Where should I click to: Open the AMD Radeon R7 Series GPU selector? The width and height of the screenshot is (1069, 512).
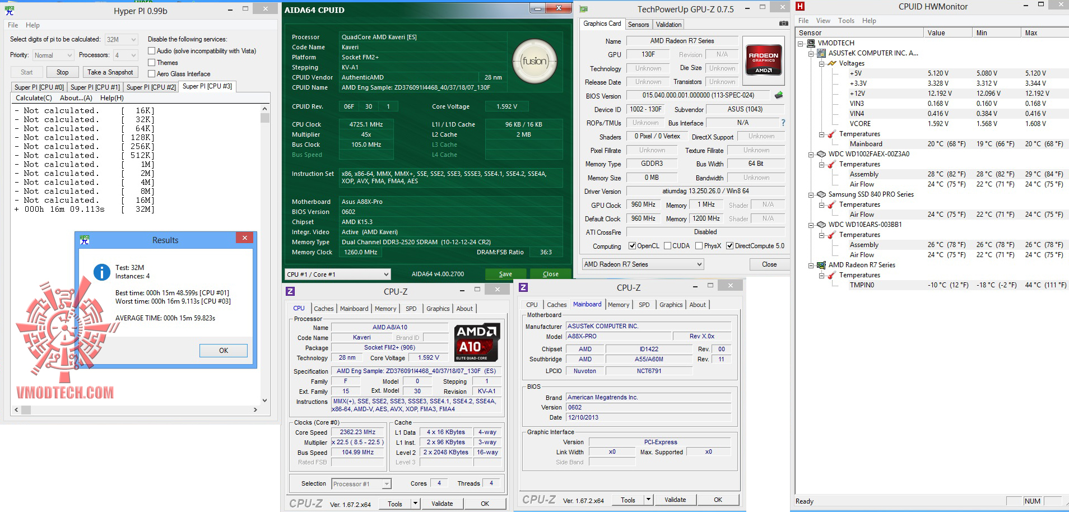click(x=643, y=264)
